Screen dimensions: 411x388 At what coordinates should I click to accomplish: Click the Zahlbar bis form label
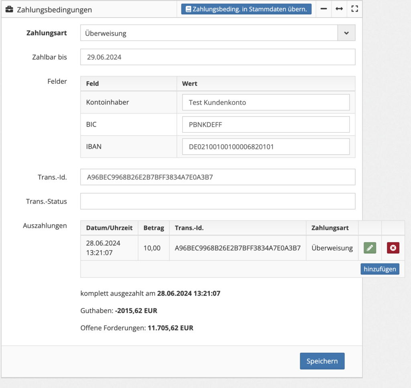(49, 57)
